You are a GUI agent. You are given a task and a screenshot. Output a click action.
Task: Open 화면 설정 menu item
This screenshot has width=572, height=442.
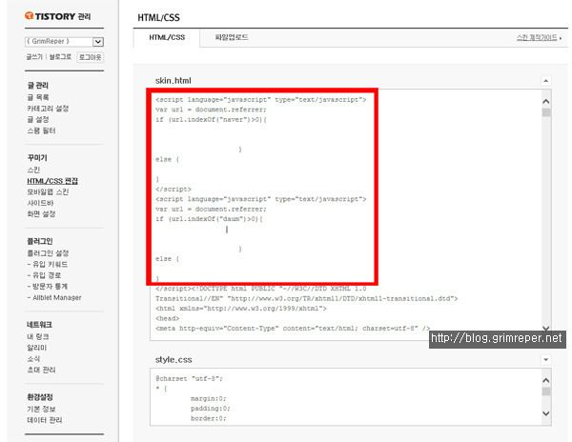click(x=41, y=213)
